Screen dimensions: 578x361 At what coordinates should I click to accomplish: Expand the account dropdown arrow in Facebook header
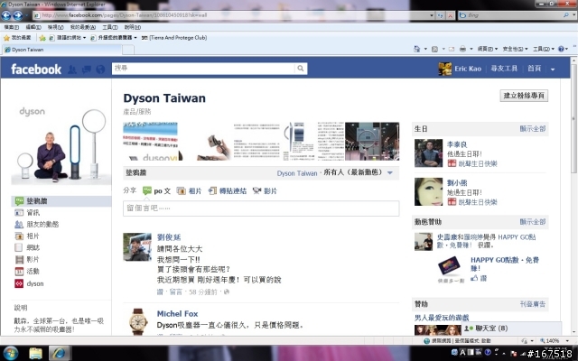[553, 69]
